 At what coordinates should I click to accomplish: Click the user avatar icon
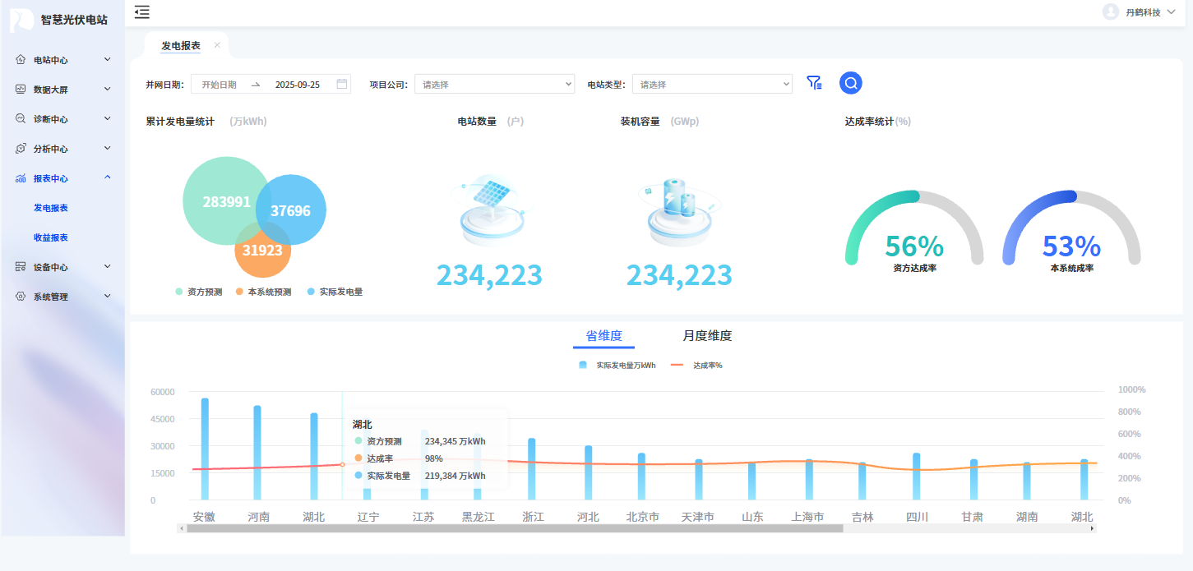pos(1111,12)
